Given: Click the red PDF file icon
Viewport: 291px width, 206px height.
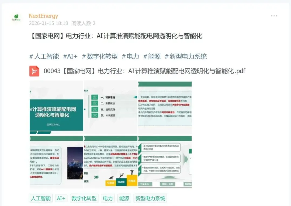Looking at the screenshot, I should [x=34, y=71].
